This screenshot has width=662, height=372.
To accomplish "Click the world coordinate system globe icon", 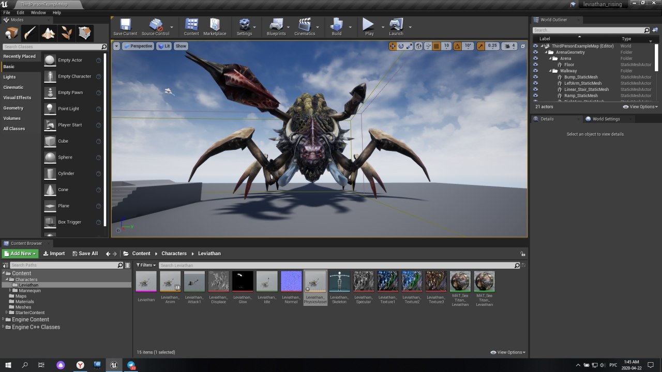I will coord(419,46).
